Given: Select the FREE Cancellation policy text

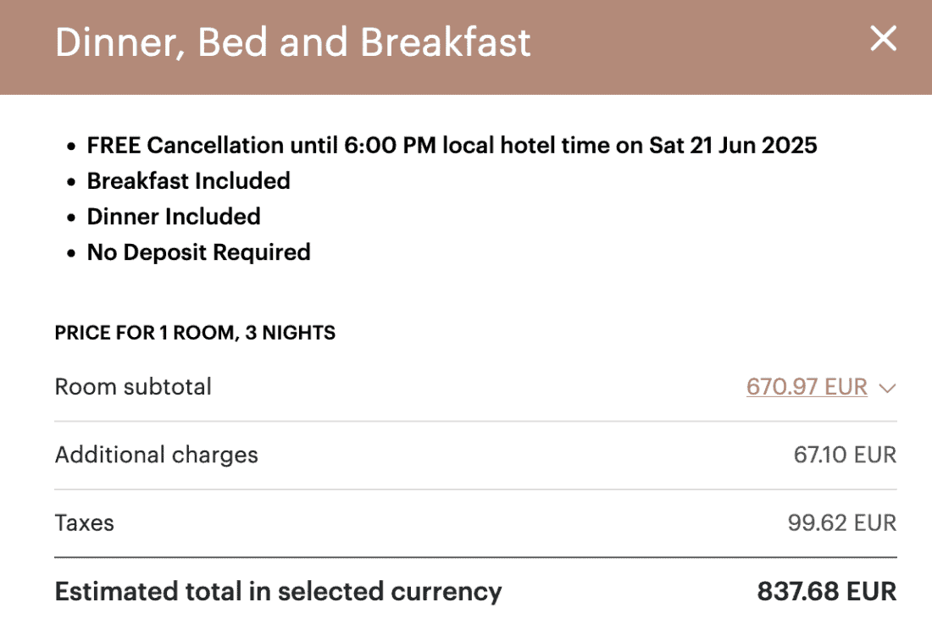Looking at the screenshot, I should 452,146.
